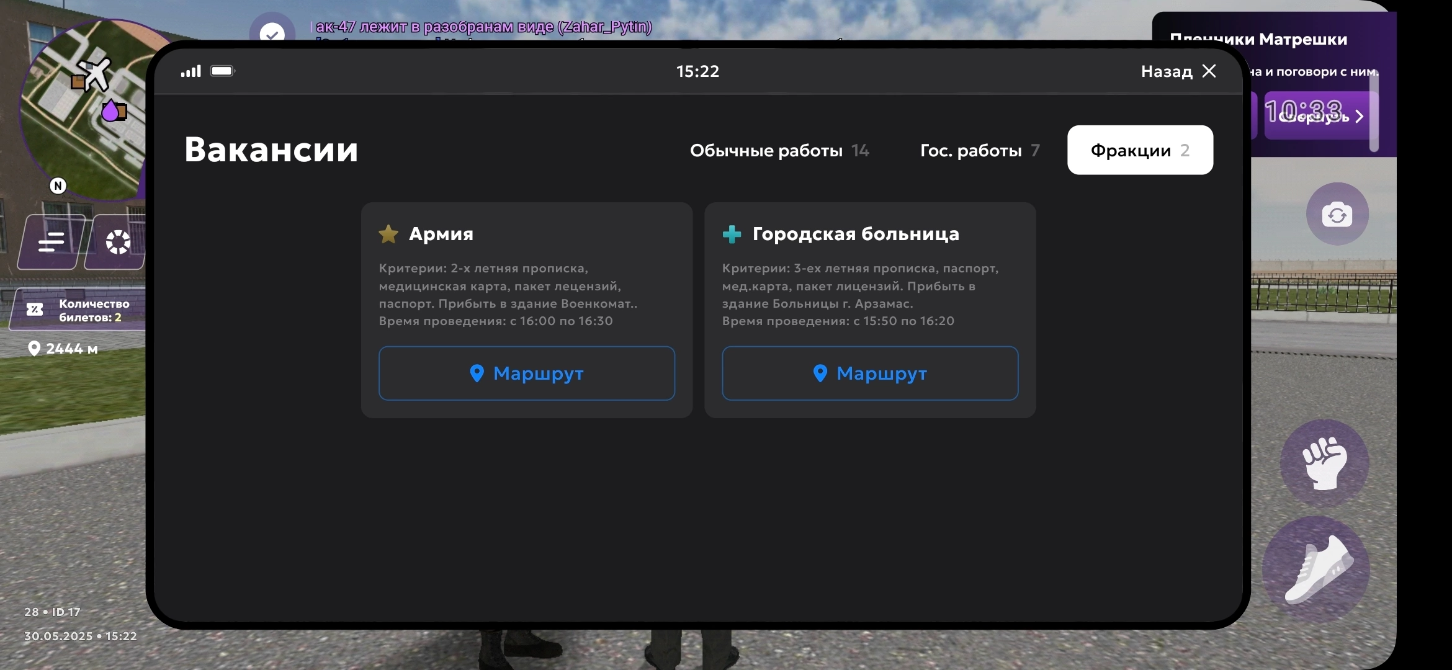Tap the 2444 м distance marker
1452x670 pixels.
(x=63, y=349)
